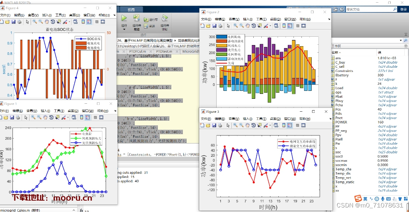Toggle Insert Legend in Figure 1 toolbar
The width and height of the screenshot is (409, 212).
87,118
